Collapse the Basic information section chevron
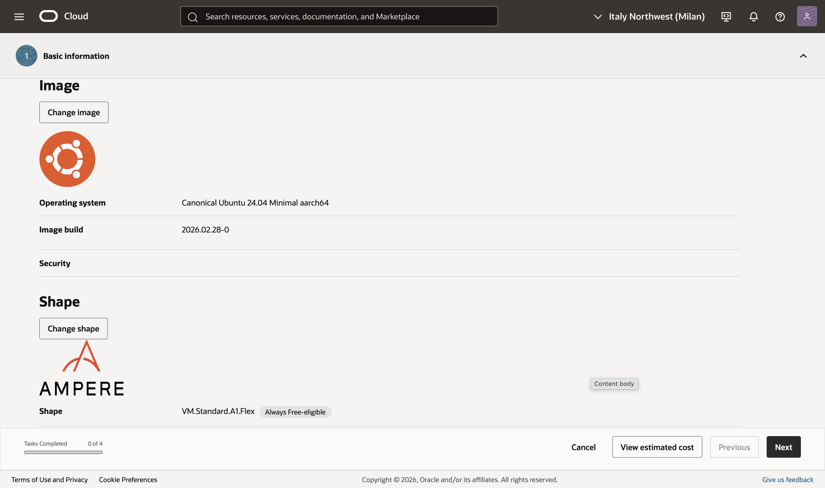This screenshot has width=825, height=488. click(803, 56)
